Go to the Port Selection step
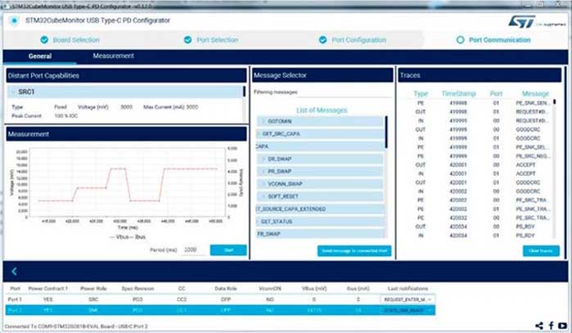The image size is (572, 333). 213,39
